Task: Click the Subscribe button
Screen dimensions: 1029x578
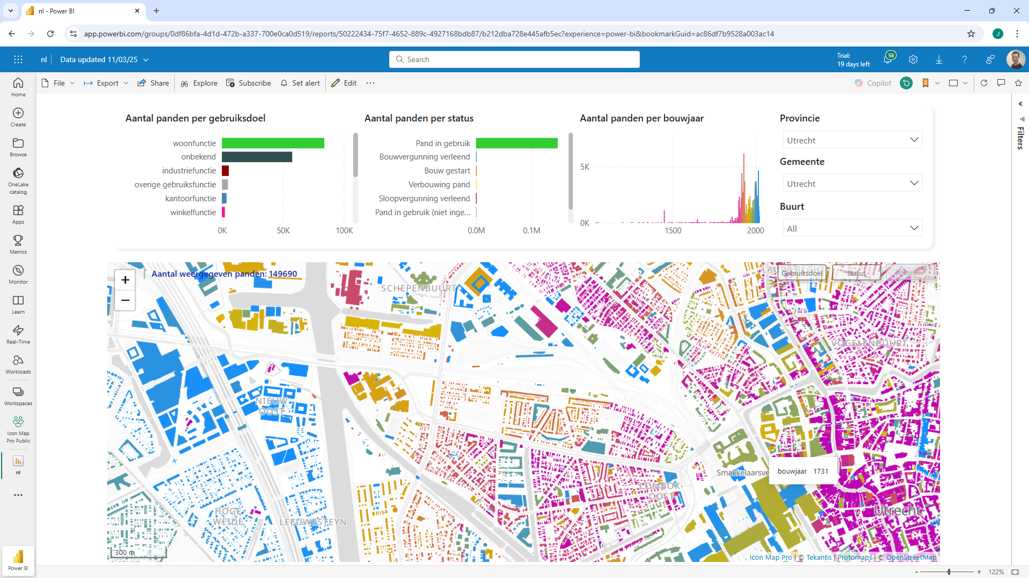Action: tap(249, 83)
